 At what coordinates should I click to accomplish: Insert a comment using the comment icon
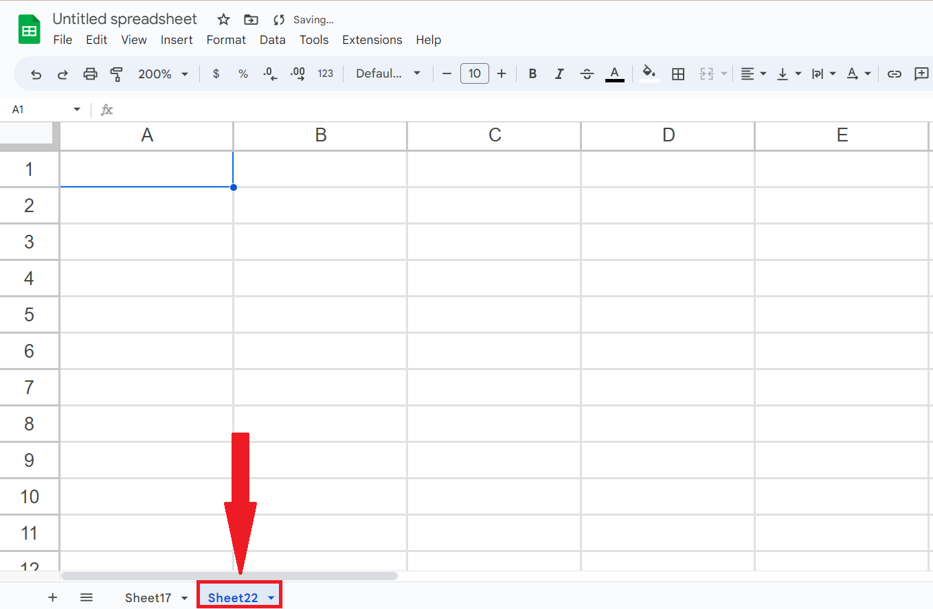click(x=922, y=73)
